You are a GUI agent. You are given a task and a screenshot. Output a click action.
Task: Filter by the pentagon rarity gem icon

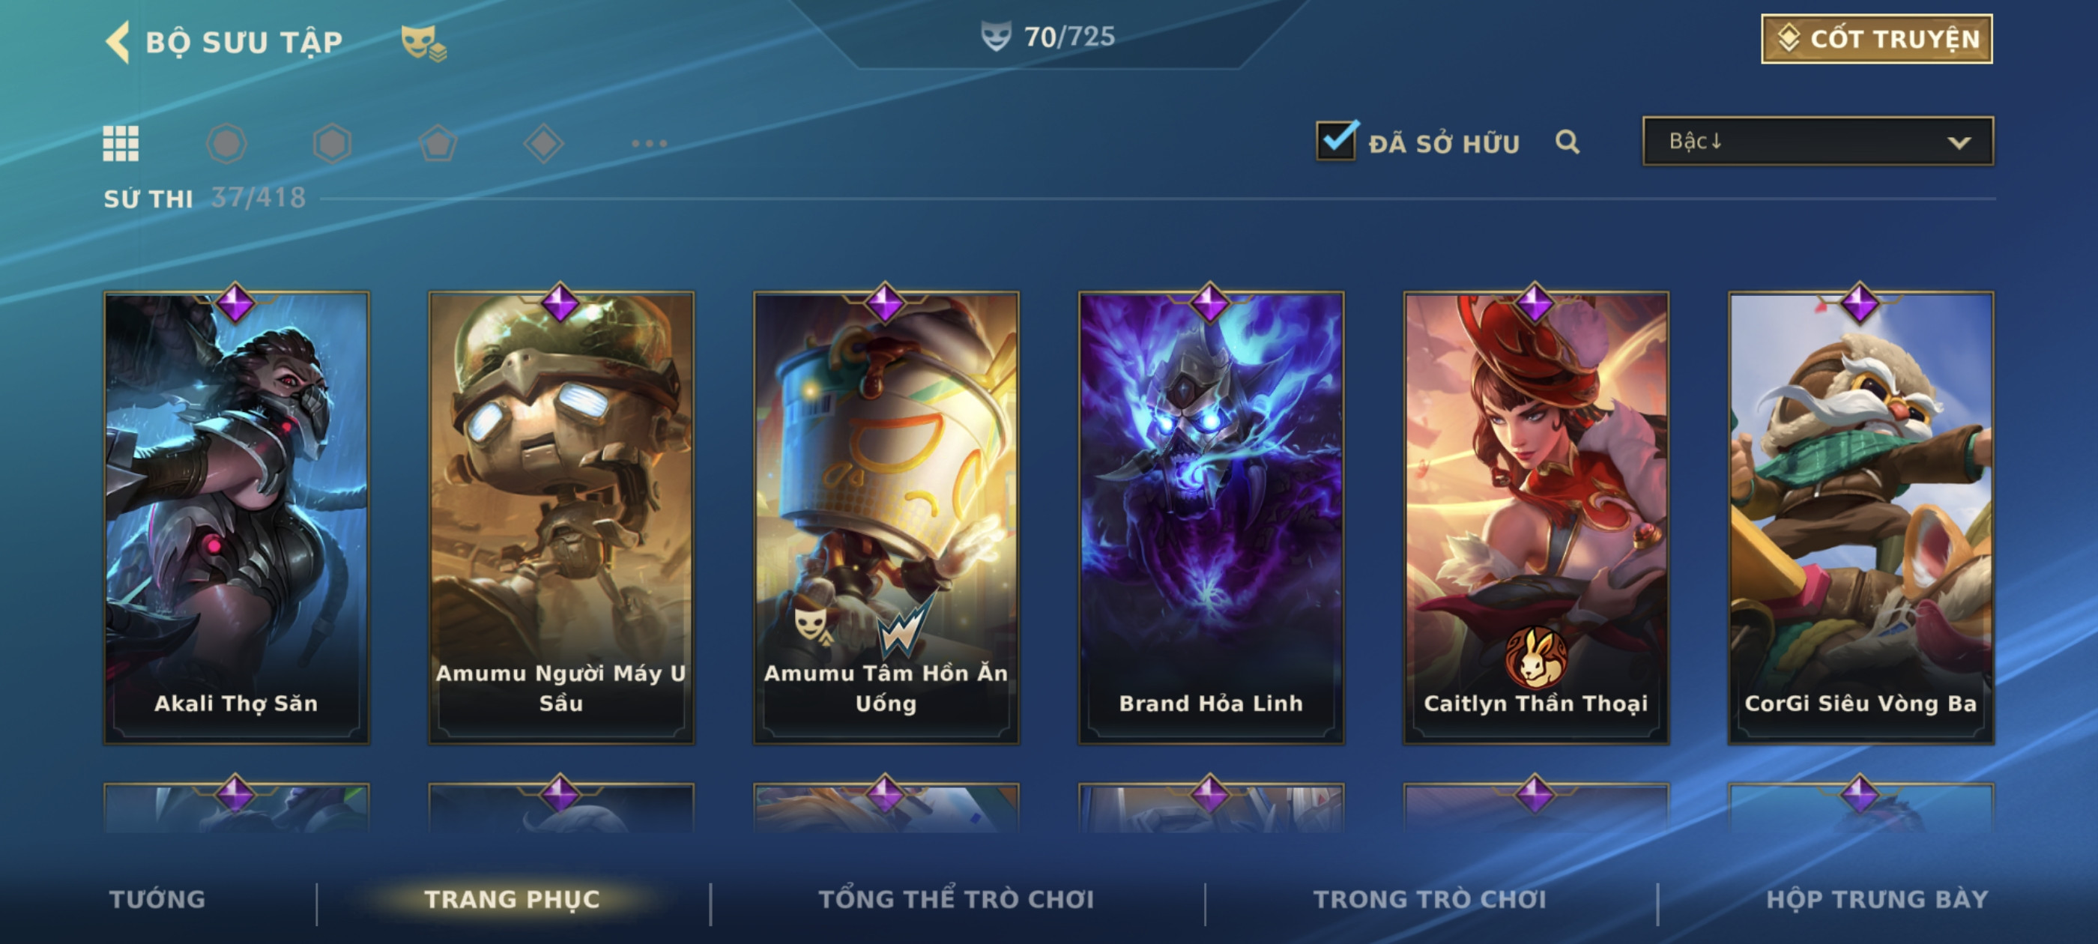[x=438, y=143]
